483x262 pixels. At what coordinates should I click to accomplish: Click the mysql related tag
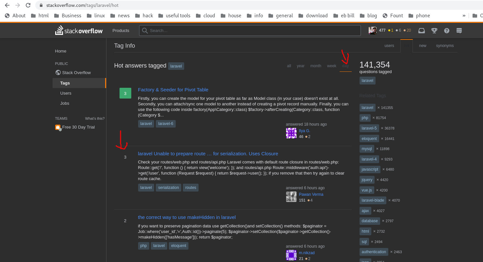click(367, 149)
